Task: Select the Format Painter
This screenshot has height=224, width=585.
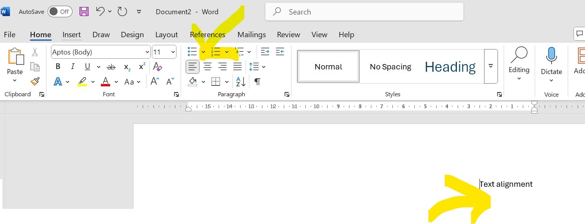Action: pos(35,81)
